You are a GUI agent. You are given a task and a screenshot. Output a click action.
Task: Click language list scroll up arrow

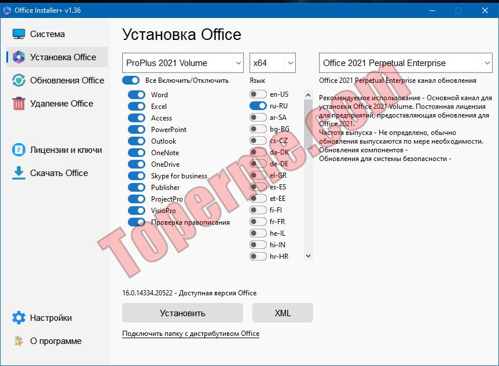308,95
